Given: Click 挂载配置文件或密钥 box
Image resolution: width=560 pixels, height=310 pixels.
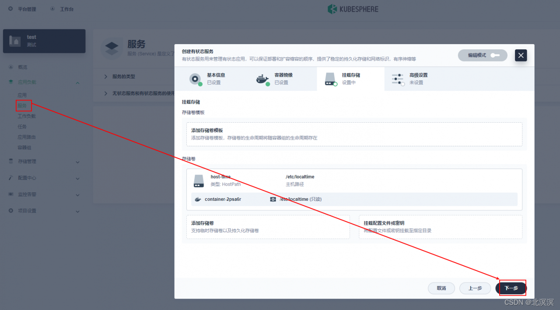Looking at the screenshot, I should pyautogui.click(x=441, y=227).
